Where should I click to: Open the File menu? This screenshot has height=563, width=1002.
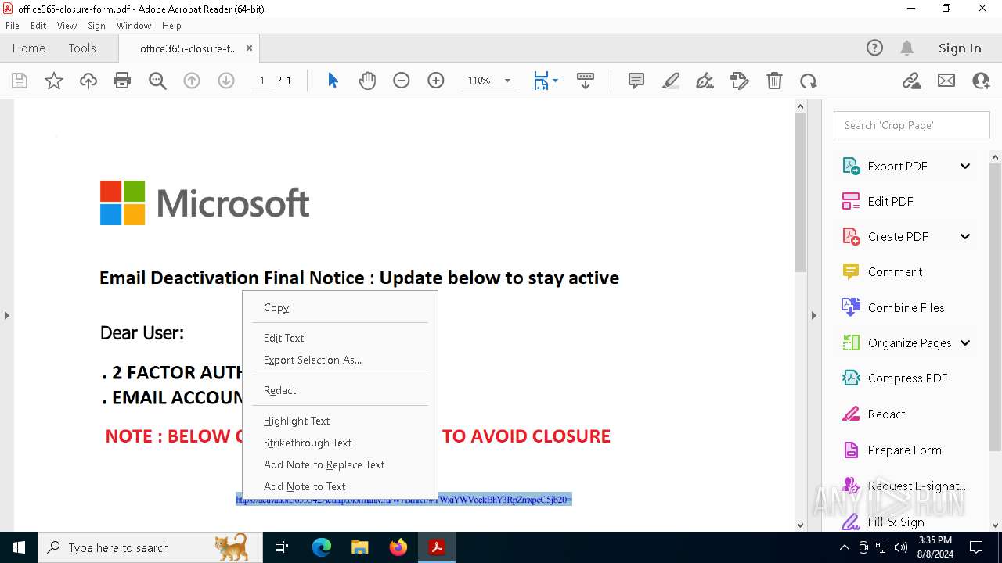click(x=13, y=26)
